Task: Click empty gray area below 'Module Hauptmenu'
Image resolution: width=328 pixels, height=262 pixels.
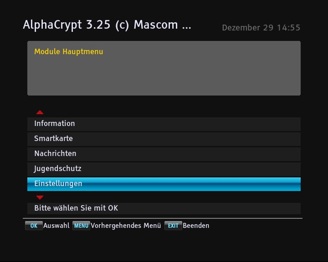Action: tap(164, 77)
